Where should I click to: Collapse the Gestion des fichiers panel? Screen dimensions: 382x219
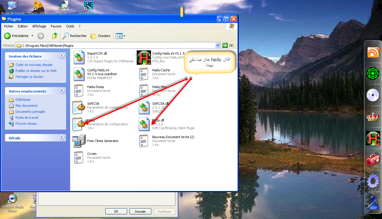click(61, 56)
